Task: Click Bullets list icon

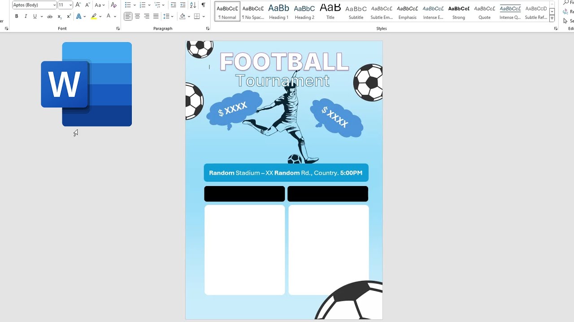Action: [128, 5]
